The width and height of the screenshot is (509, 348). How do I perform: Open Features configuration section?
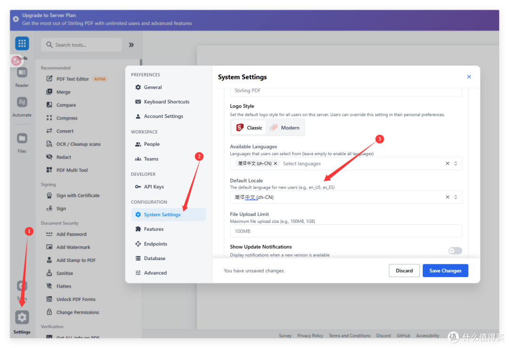[x=168, y=229]
